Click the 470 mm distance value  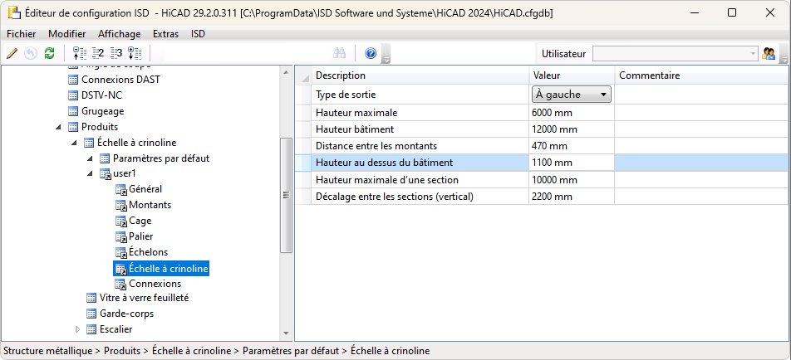572,146
